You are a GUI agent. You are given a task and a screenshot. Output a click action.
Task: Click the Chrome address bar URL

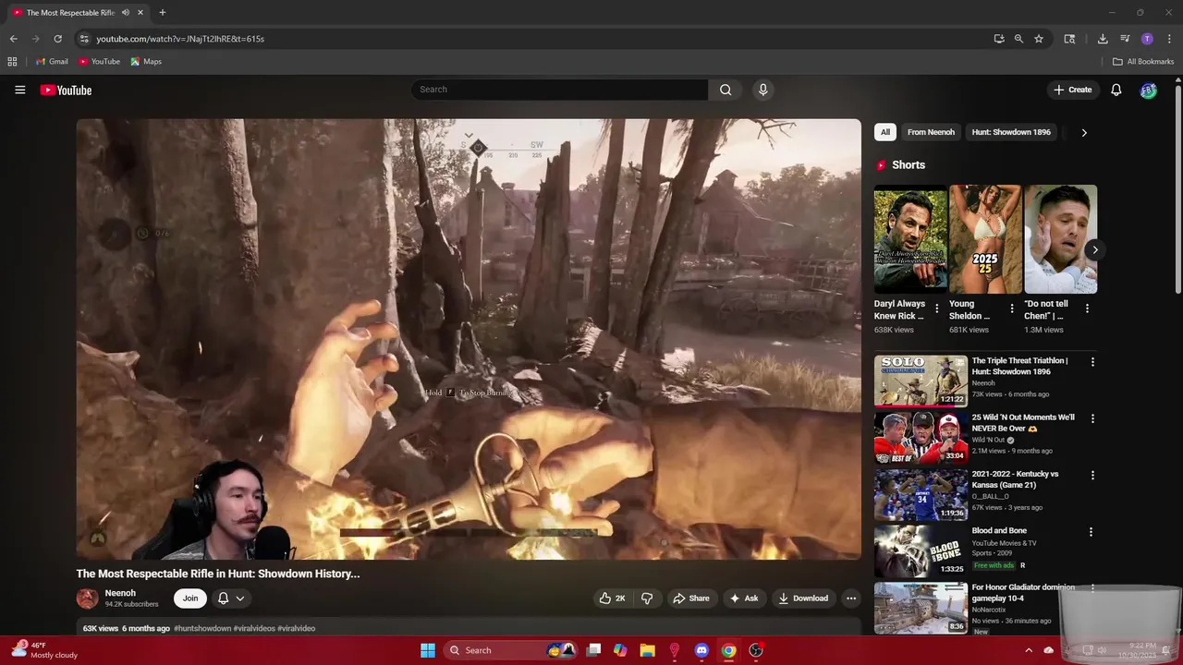[x=180, y=39]
